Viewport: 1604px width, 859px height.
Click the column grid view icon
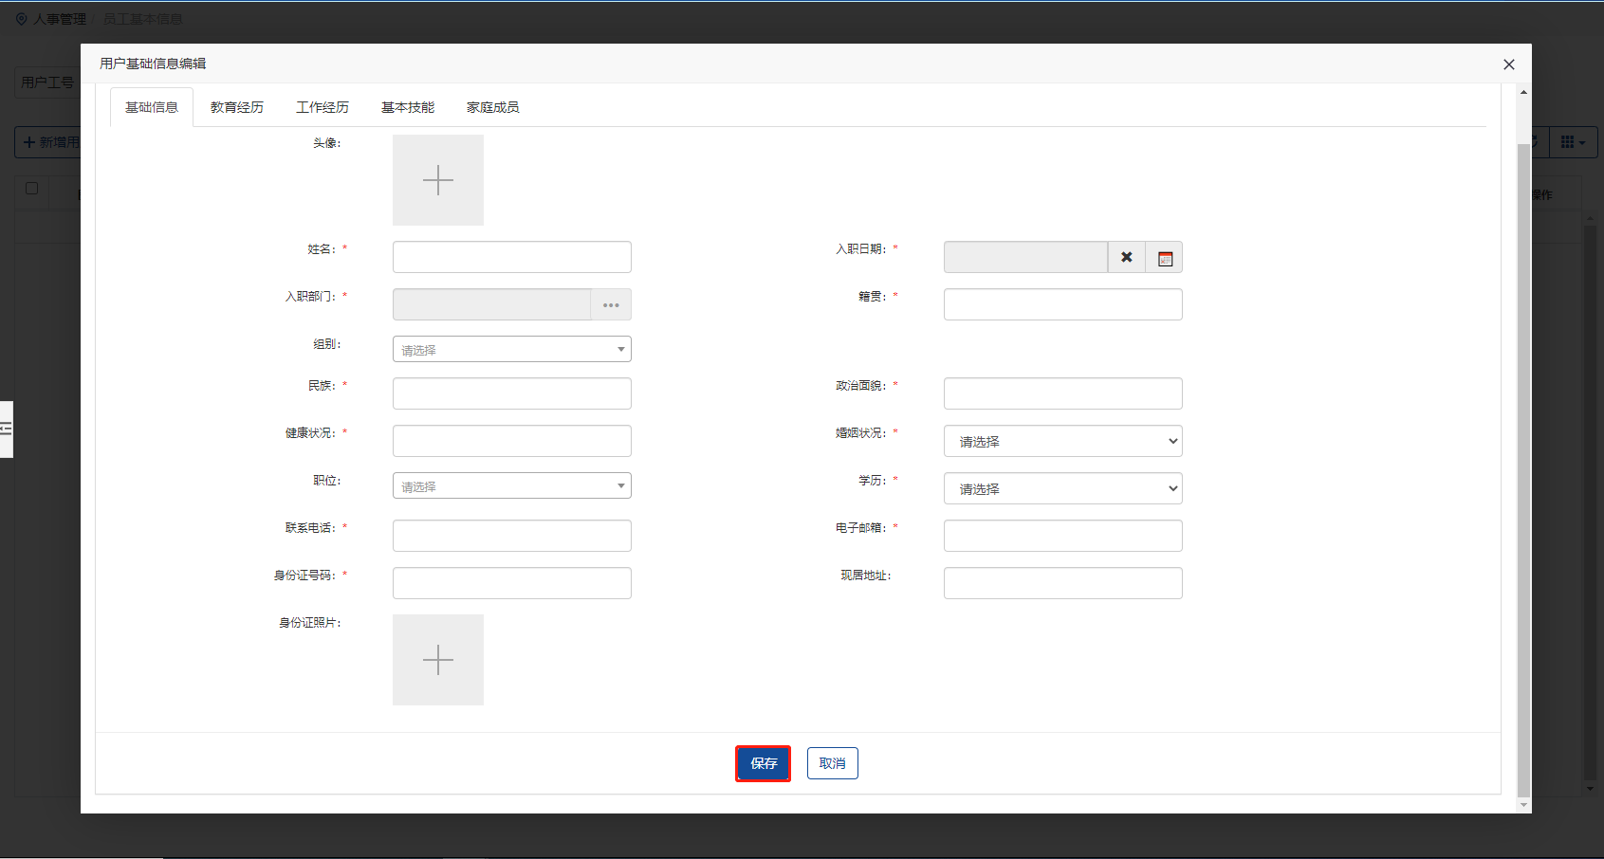(x=1573, y=142)
